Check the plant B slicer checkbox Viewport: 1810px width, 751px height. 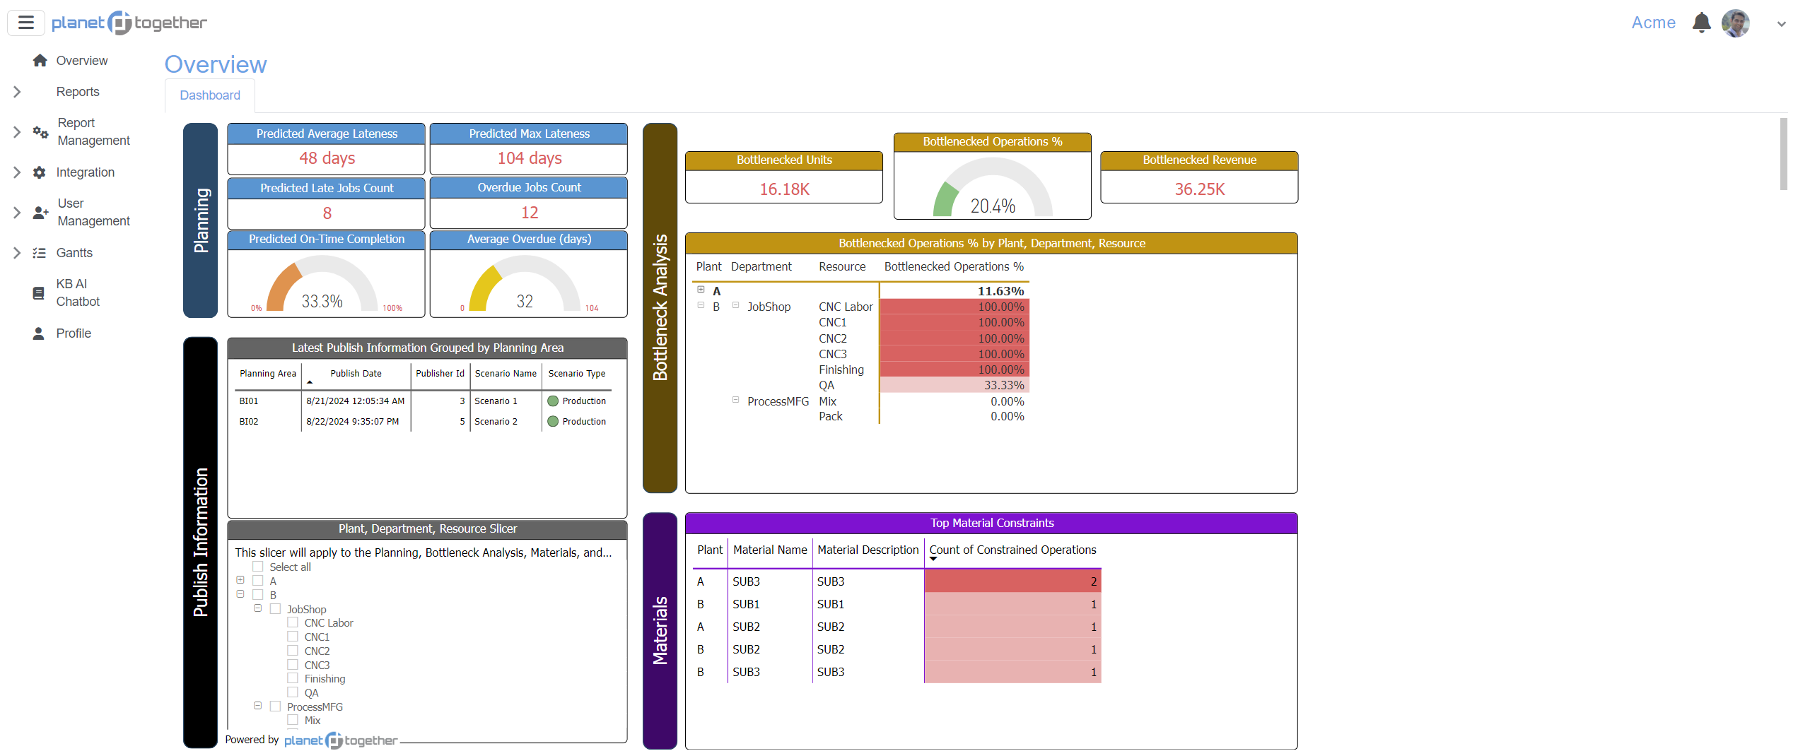coord(258,595)
